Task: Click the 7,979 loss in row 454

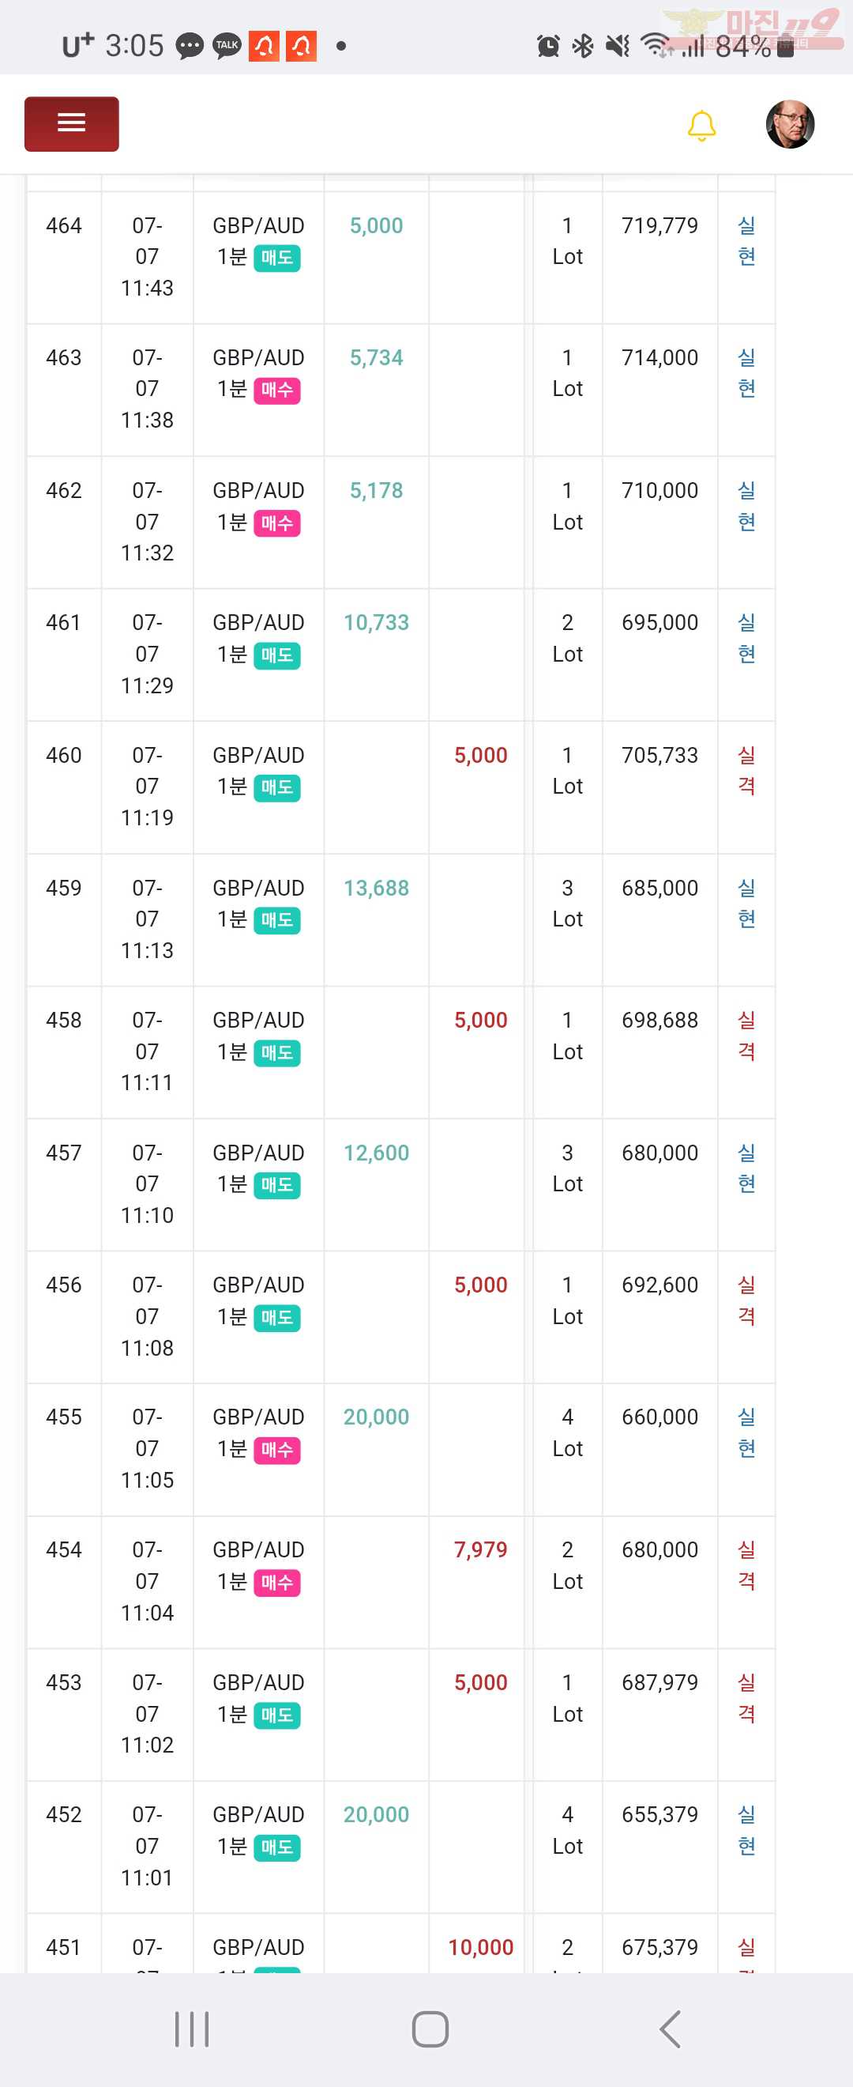Action: (480, 1549)
